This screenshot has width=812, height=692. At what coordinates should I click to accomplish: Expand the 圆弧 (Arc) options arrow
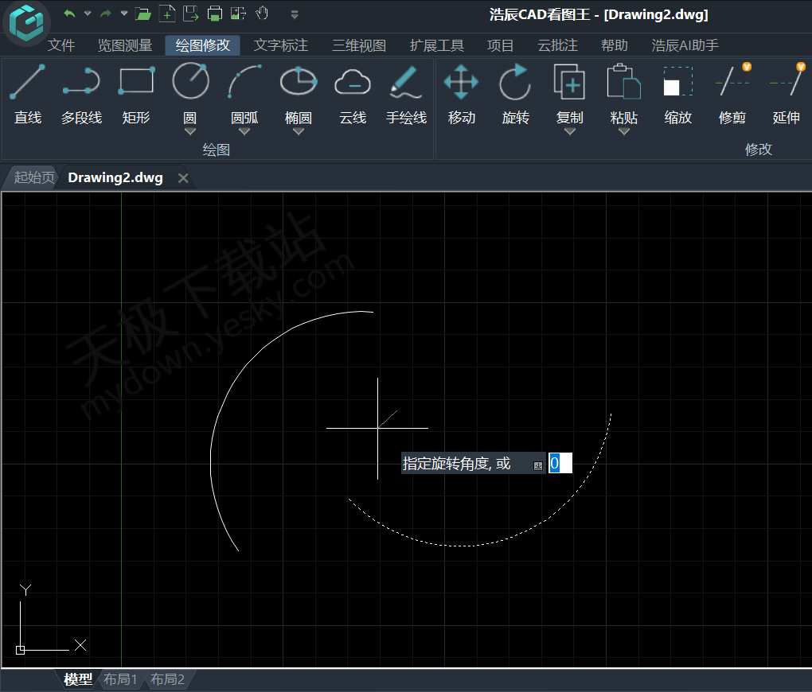click(244, 132)
